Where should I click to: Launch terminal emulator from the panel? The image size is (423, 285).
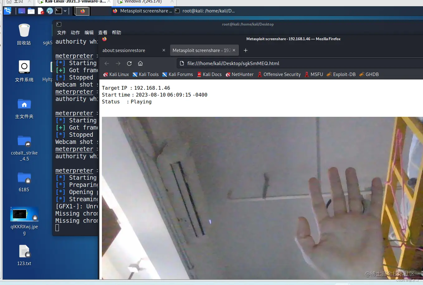pyautogui.click(x=59, y=11)
